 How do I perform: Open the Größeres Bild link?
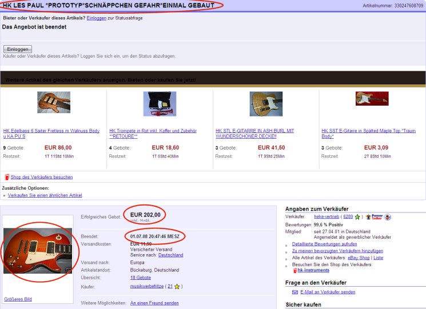pyautogui.click(x=18, y=299)
